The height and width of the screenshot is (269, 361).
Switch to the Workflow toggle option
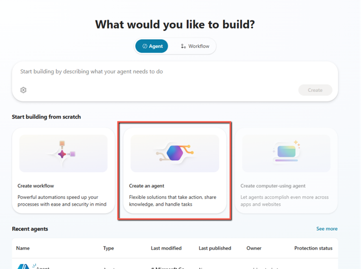195,46
